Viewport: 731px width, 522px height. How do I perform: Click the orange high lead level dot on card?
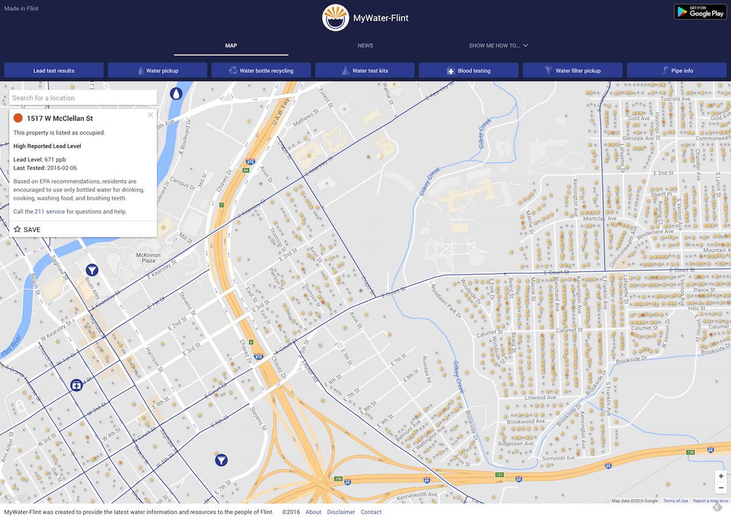pyautogui.click(x=18, y=118)
